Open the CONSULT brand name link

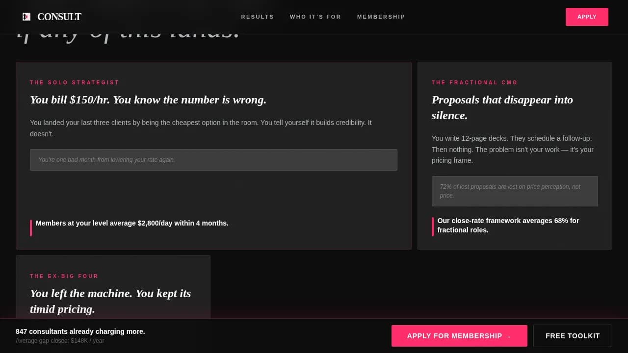pos(59,17)
